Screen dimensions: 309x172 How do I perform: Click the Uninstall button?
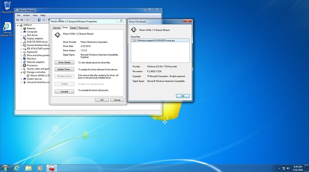pyautogui.click(x=64, y=92)
